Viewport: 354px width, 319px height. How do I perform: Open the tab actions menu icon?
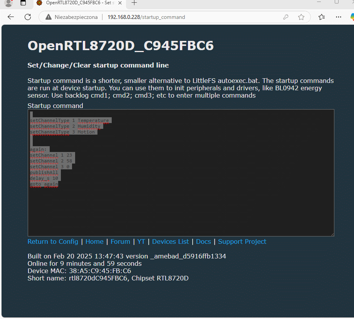click(23, 3)
